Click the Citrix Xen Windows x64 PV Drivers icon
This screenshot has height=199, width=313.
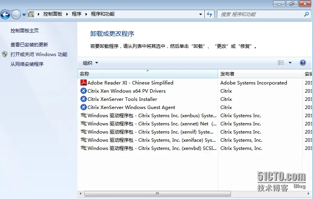click(84, 91)
